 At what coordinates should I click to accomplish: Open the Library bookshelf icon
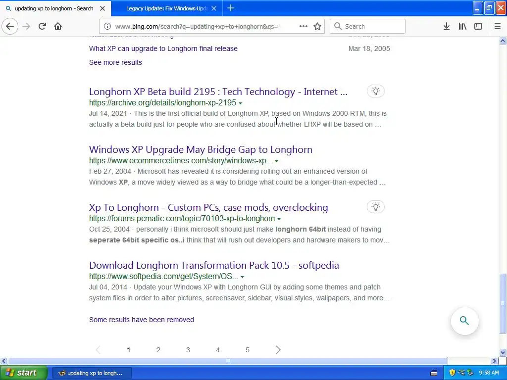[x=462, y=26]
